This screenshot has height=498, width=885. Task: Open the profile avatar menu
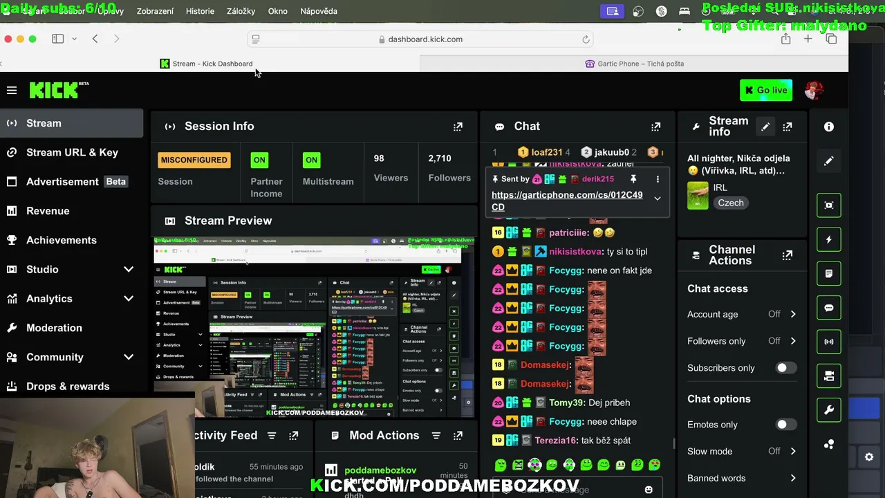click(814, 91)
